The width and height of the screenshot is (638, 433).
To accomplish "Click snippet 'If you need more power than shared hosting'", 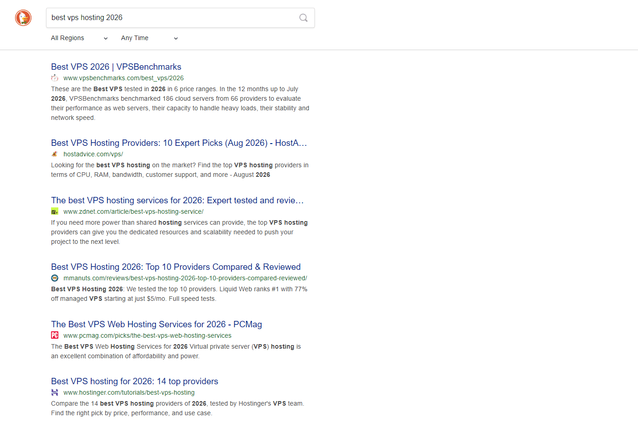I will coord(179,232).
